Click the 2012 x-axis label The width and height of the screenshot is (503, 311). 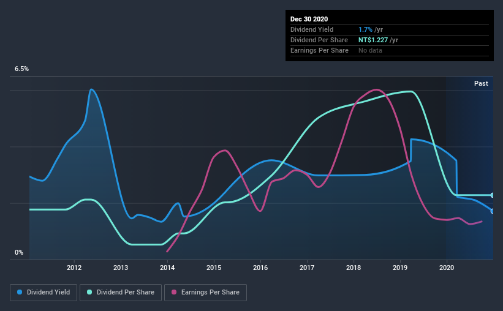[x=74, y=268]
